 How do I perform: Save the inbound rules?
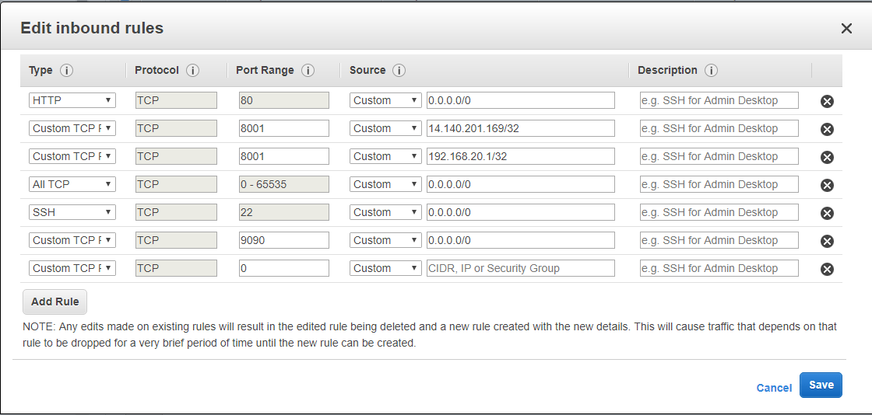(821, 385)
